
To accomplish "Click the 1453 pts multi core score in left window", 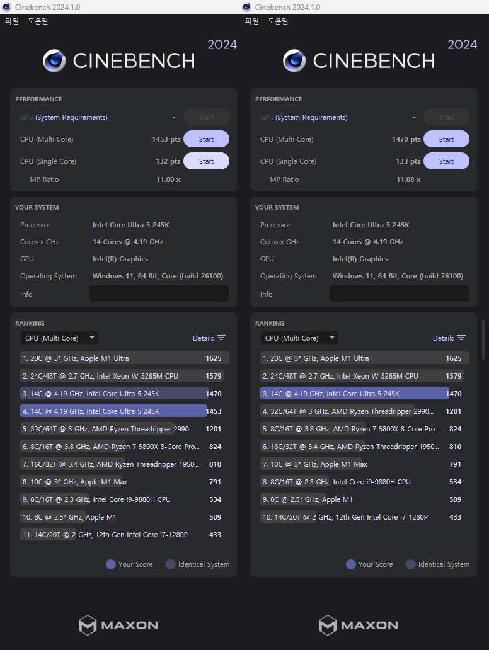I will pyautogui.click(x=166, y=139).
